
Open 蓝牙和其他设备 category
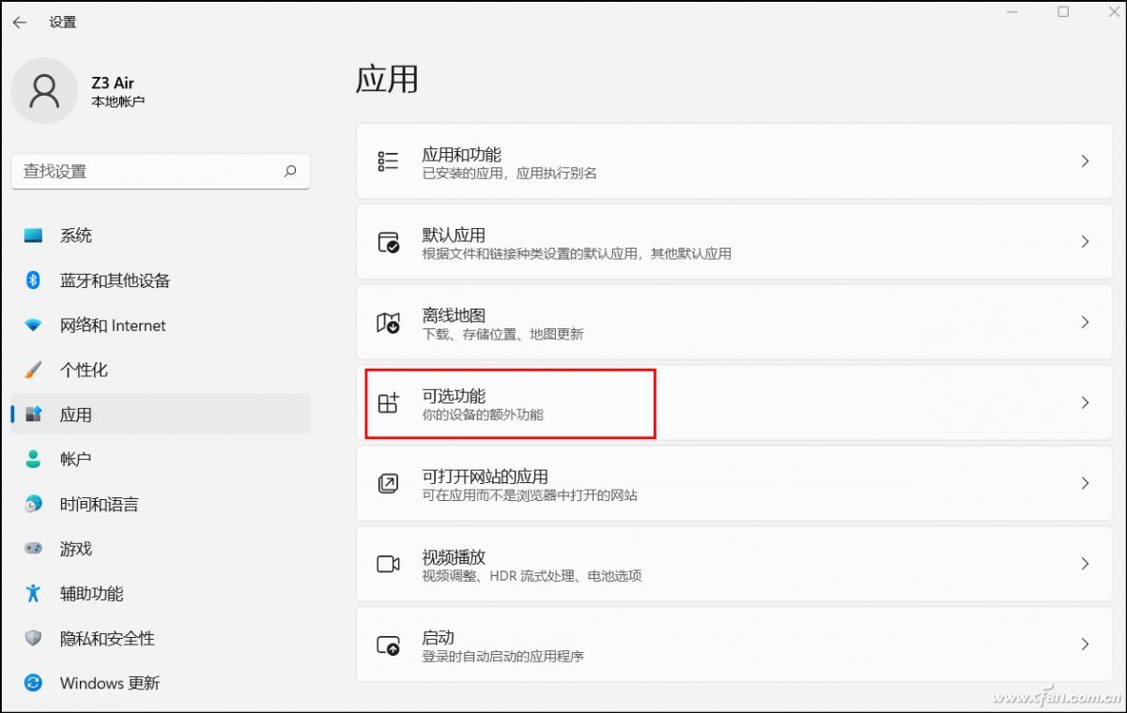click(161, 281)
